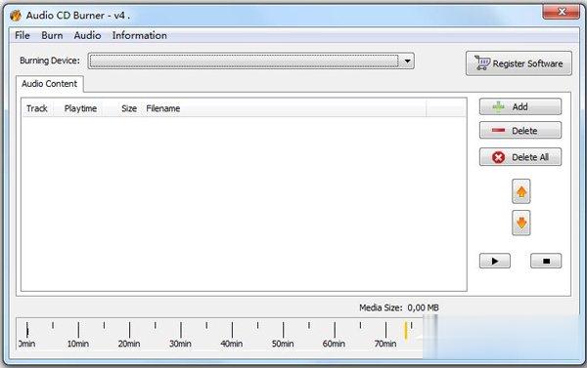Click the yellow marker on time ruler

[x=406, y=331]
